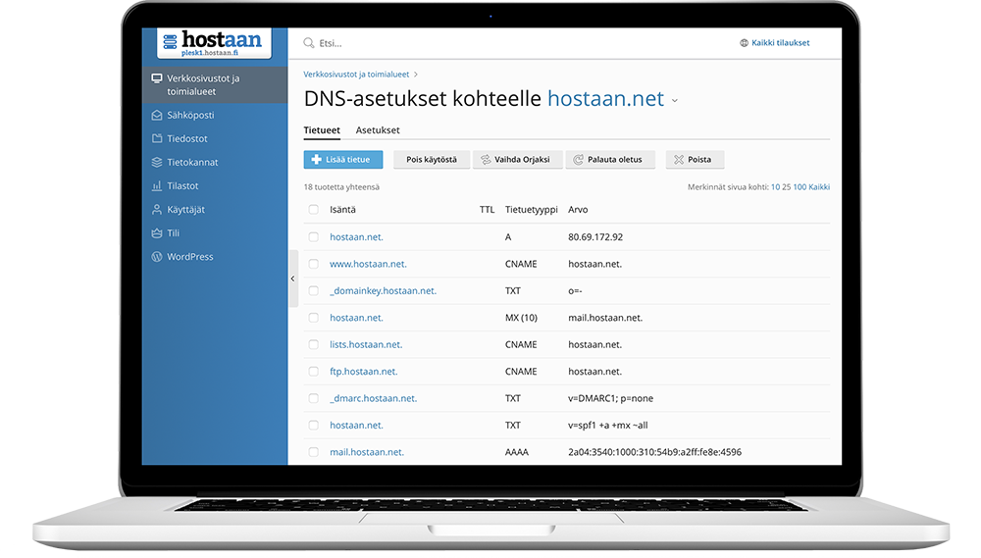Screen dimensions: 981x558
Task: Tick the checkbox for _domainkey.hostaan.net.
Action: pyautogui.click(x=314, y=291)
